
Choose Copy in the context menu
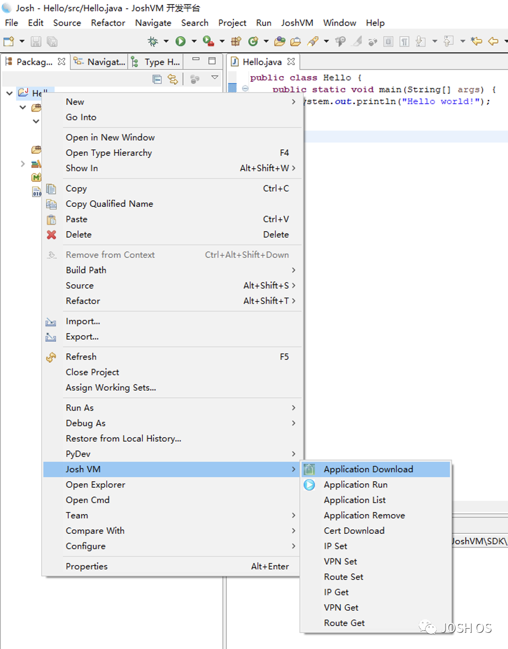pyautogui.click(x=172, y=189)
